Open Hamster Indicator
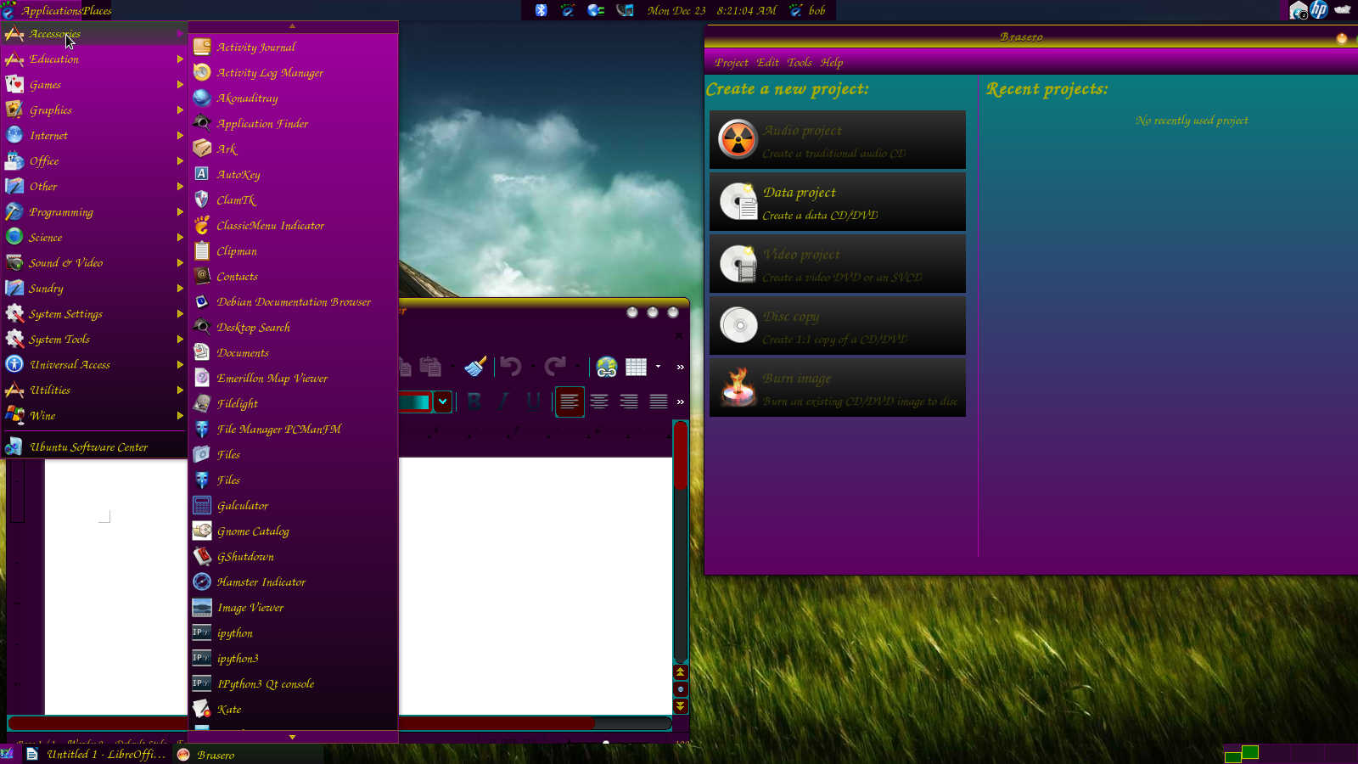Screen dimensions: 1358x764 click(293, 581)
